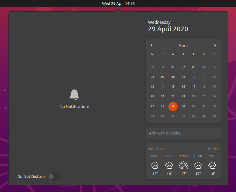236x192 pixels.
Task: Click the Do Not Disturb label
Action: 31,177
